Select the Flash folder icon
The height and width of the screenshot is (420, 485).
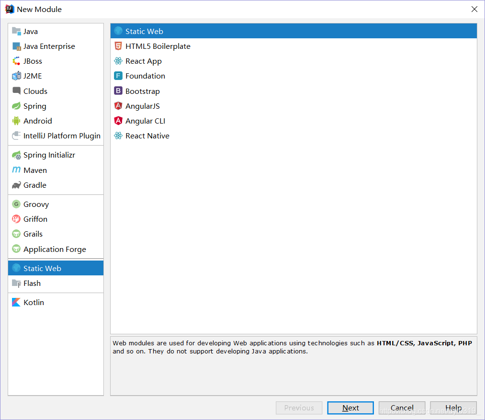pyautogui.click(x=16, y=283)
